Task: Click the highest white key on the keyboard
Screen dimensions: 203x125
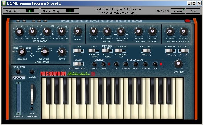Action: pos(179,98)
